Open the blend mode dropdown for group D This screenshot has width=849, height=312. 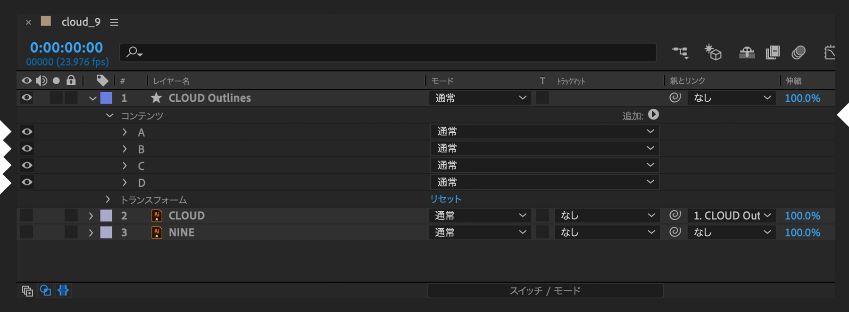tap(544, 182)
